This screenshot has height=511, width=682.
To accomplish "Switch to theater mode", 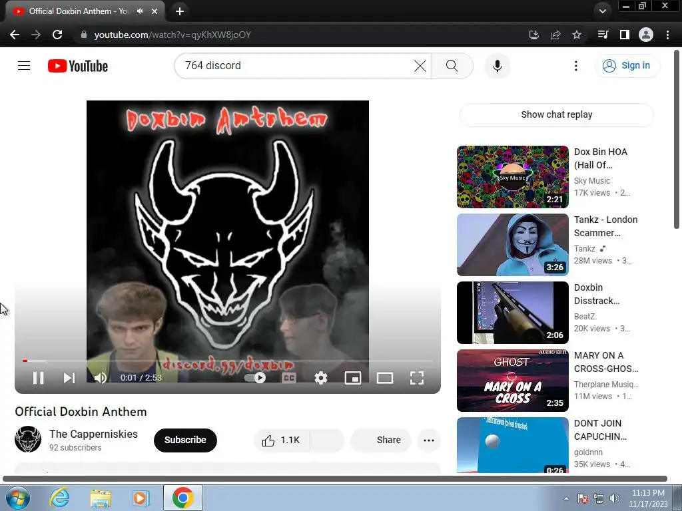I will [x=385, y=378].
